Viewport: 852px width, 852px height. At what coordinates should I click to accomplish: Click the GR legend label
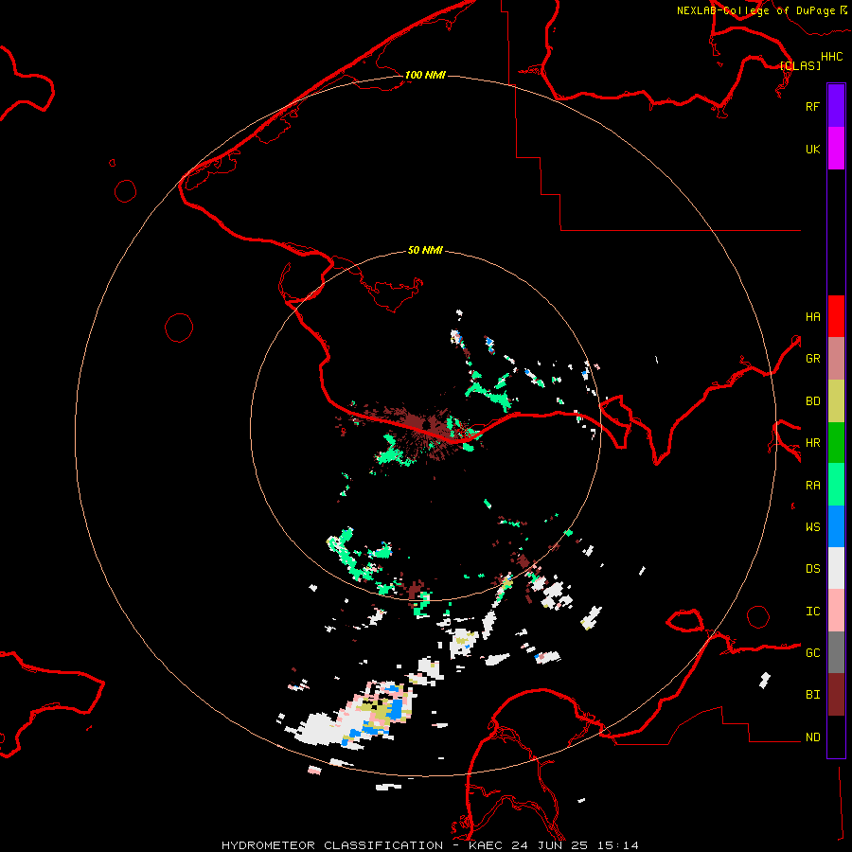click(812, 359)
